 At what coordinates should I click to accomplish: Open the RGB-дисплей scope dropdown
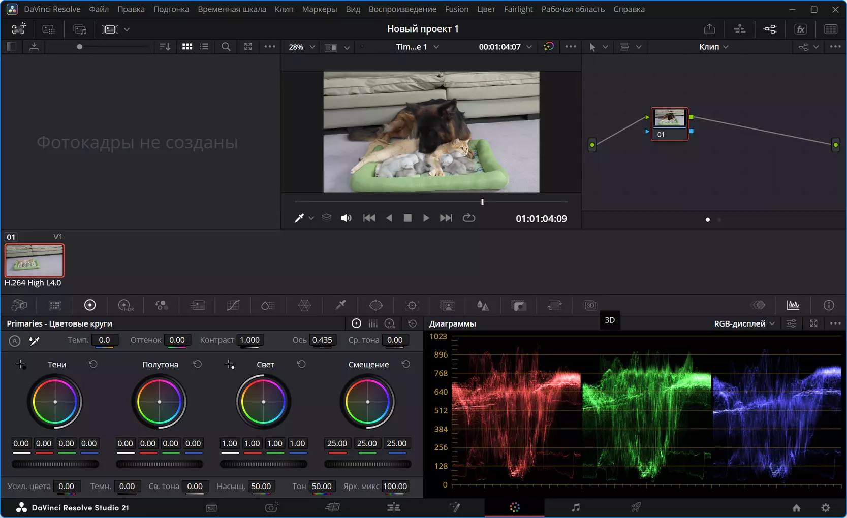pyautogui.click(x=744, y=323)
